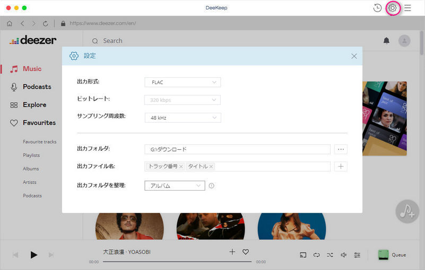Expand the サンプリング周波数 48 kHz dropdown
Screen dimensions: 425x270
pos(183,118)
